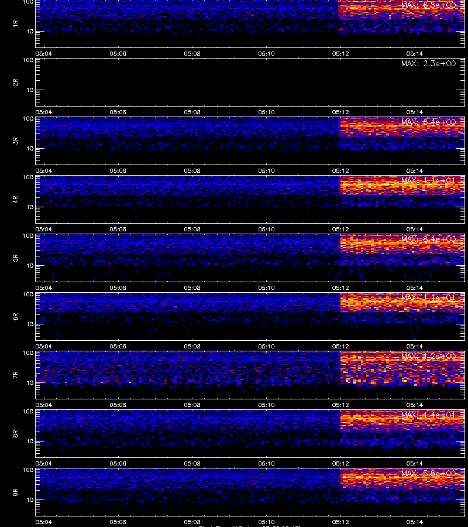
Task: Click the 05:10 time label beneath panel 2R
Action: point(266,112)
